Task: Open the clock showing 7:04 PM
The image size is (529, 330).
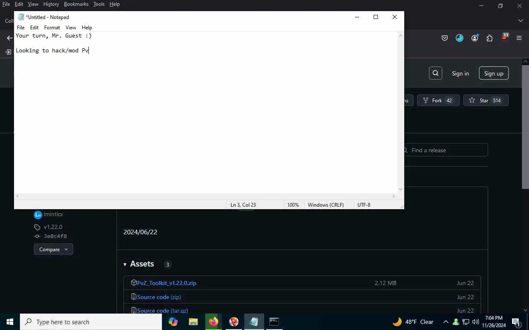Action: (x=494, y=322)
